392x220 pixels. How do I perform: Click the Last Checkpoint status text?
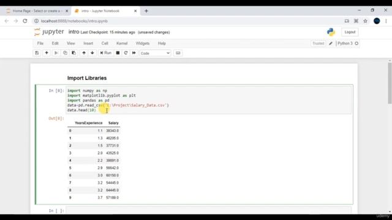point(108,32)
